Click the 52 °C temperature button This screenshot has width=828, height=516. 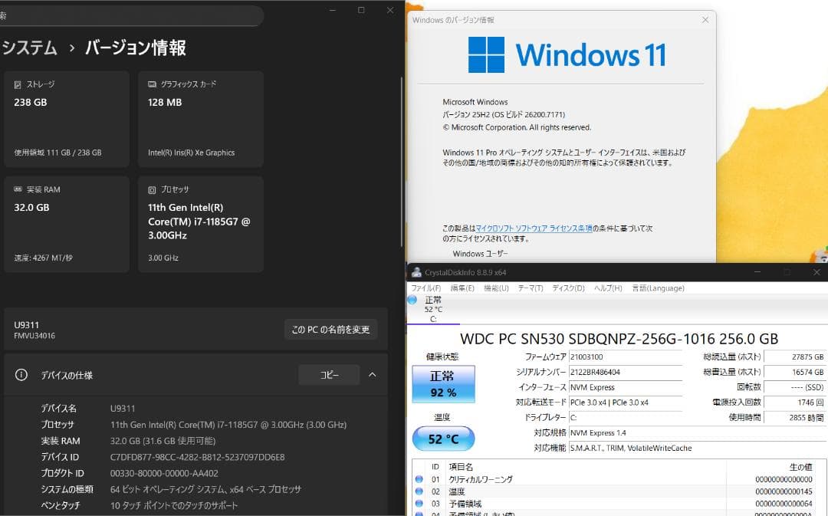(x=443, y=439)
